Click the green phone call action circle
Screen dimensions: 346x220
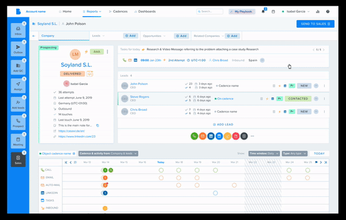point(194,136)
